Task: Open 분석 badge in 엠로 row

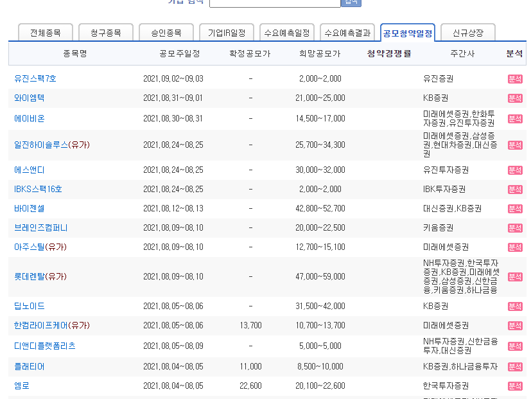Action: (x=515, y=386)
